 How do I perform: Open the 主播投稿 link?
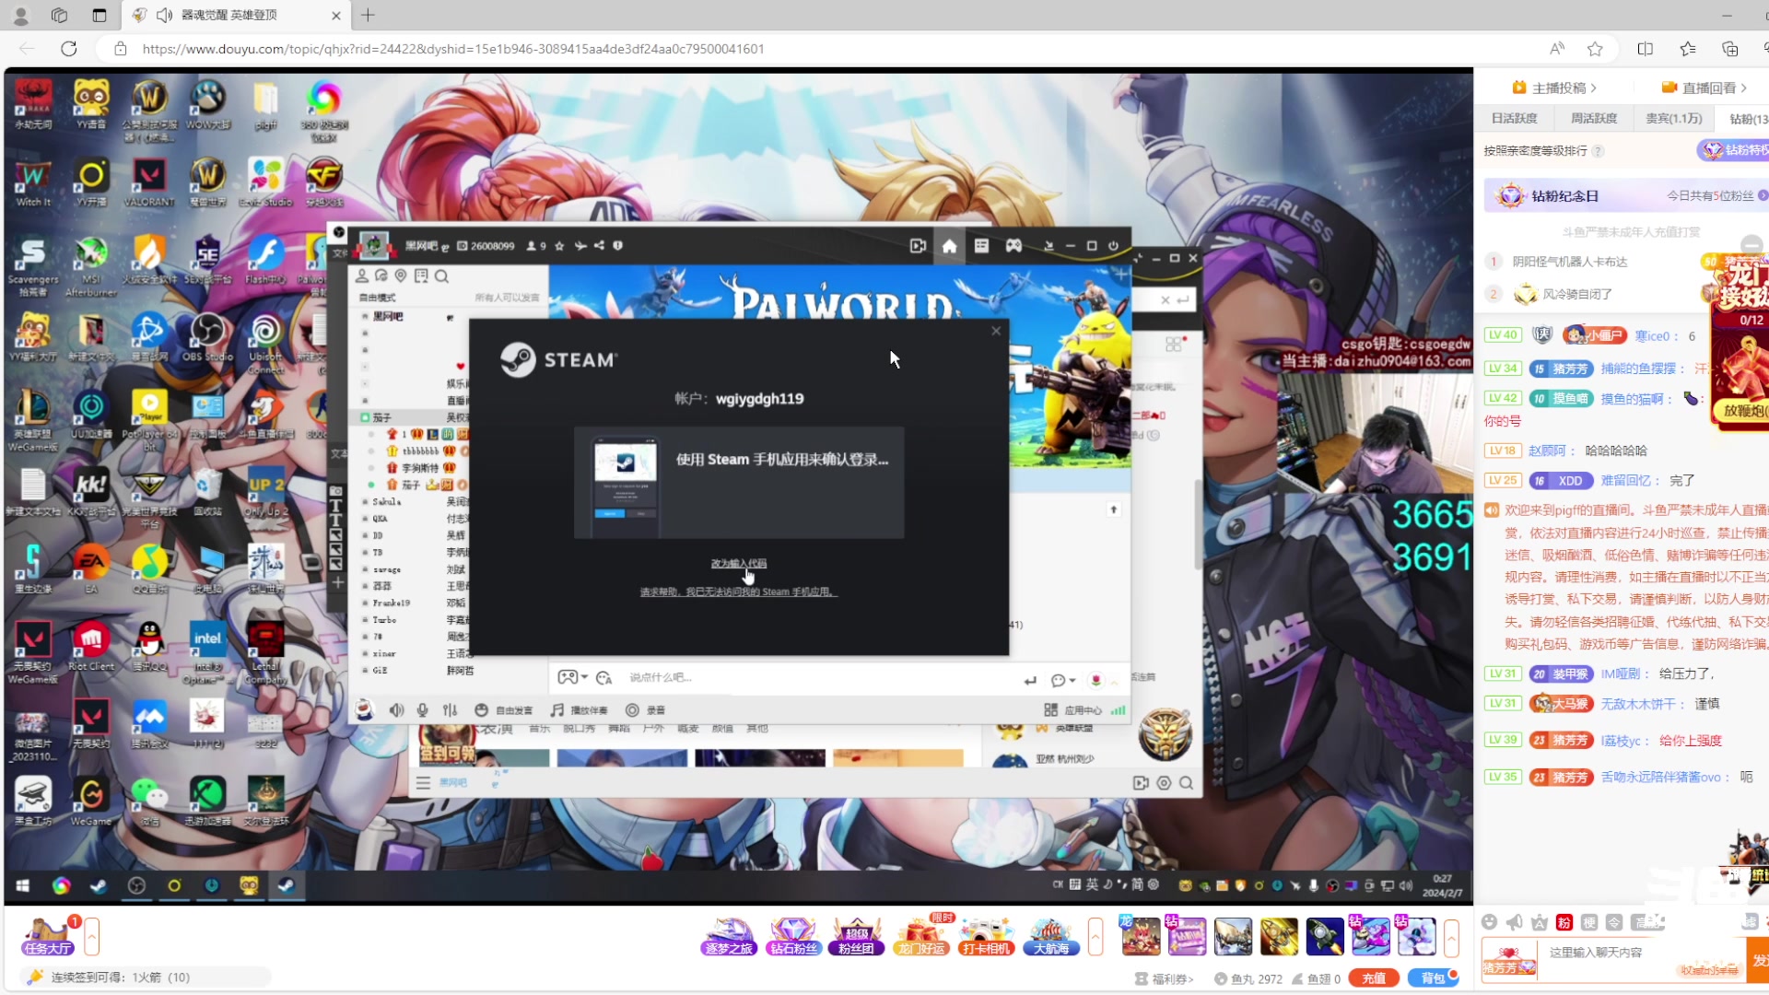(x=1554, y=88)
